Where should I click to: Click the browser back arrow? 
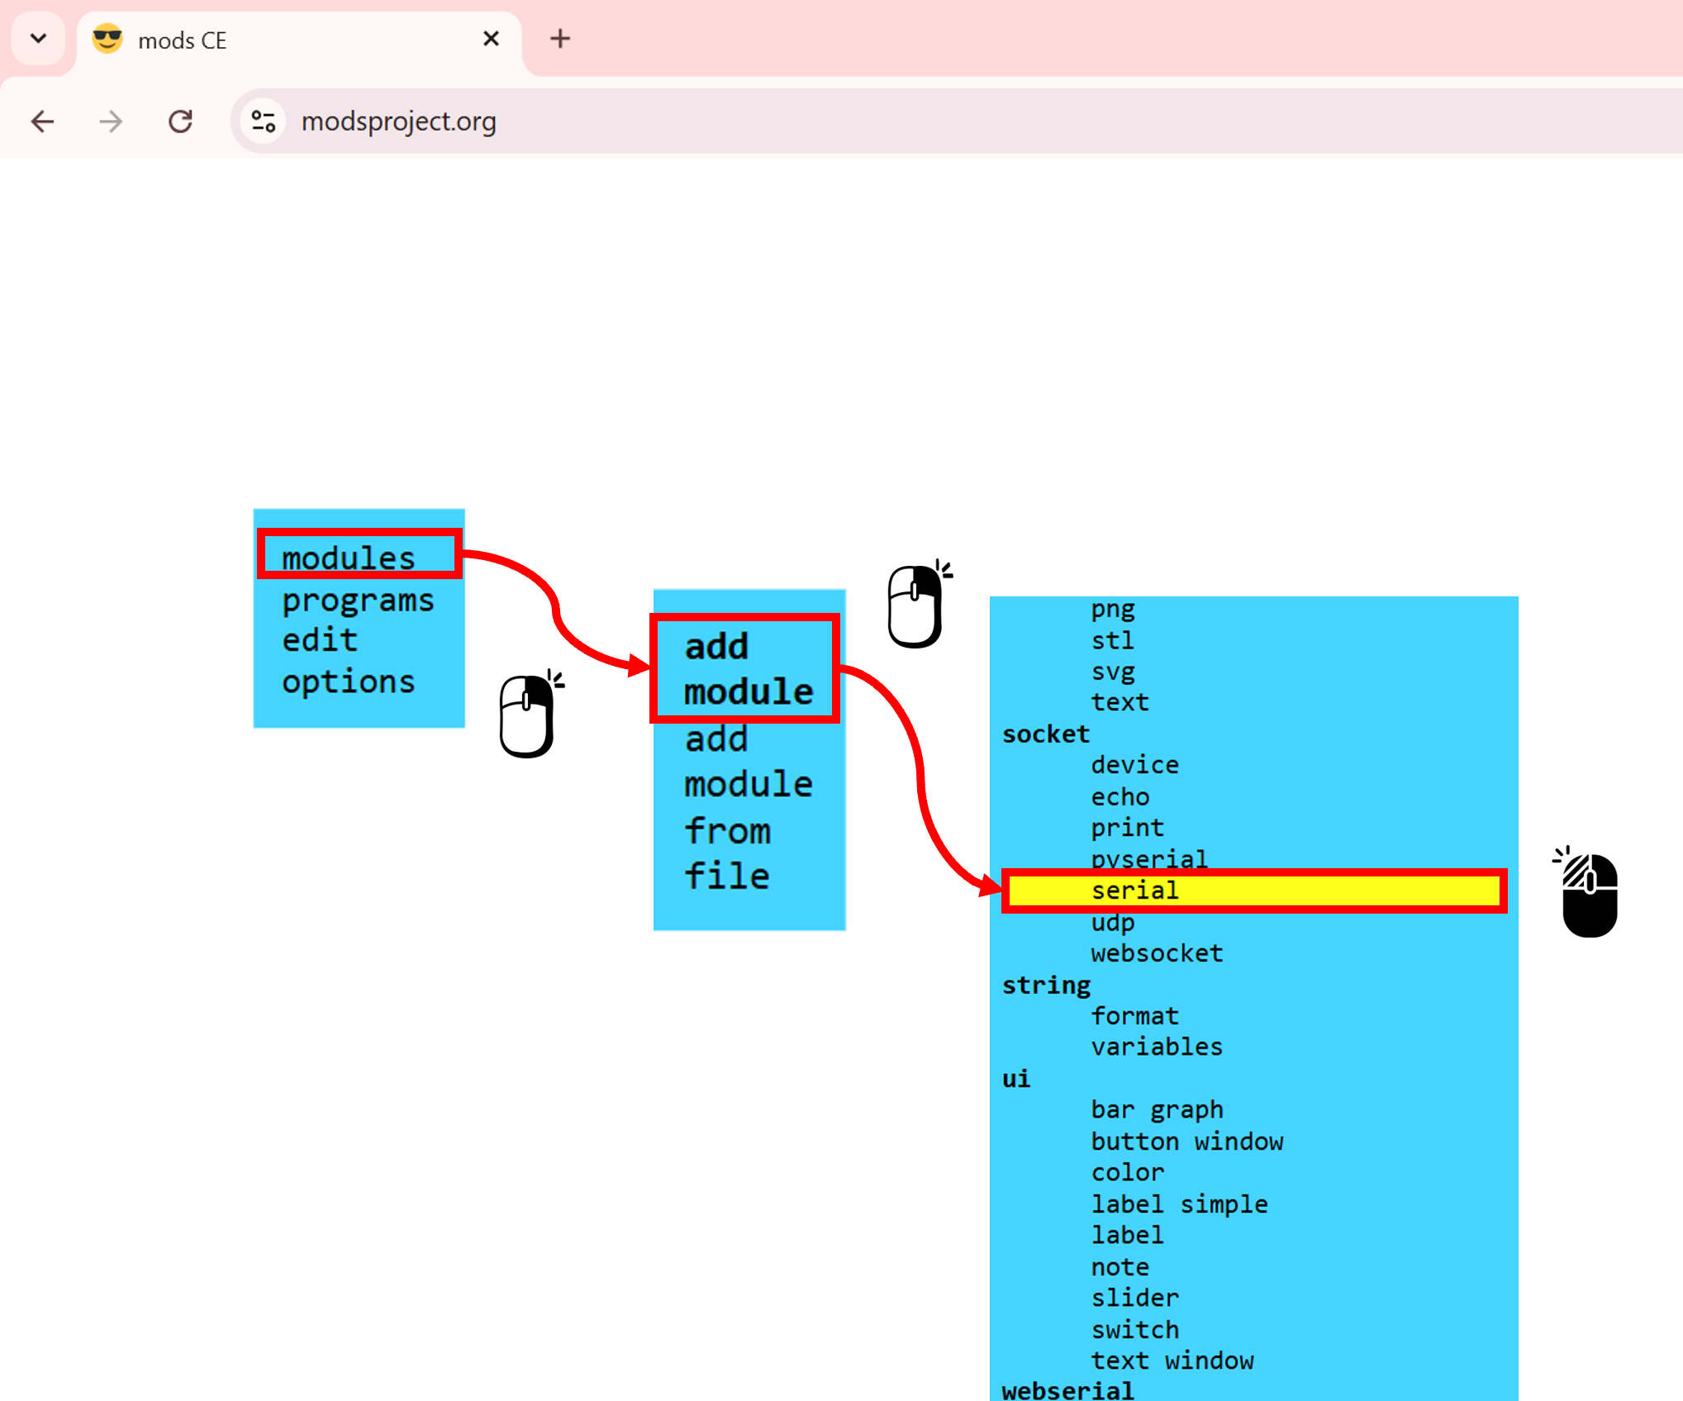click(x=42, y=122)
